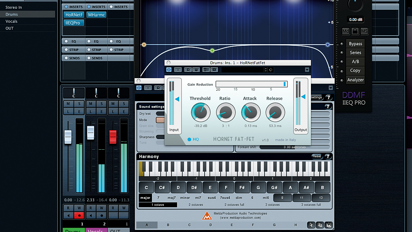Viewport: 412px width, 232px height.
Task: Open the MHarmc insert slot
Action: pos(97,15)
